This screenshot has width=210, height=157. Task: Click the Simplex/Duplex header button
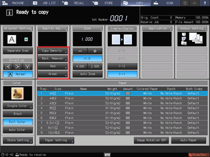click(122, 28)
